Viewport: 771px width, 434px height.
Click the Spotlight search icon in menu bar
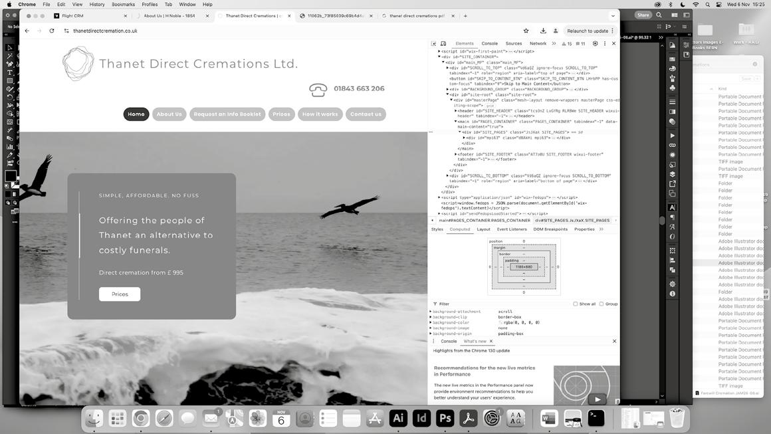click(x=708, y=5)
